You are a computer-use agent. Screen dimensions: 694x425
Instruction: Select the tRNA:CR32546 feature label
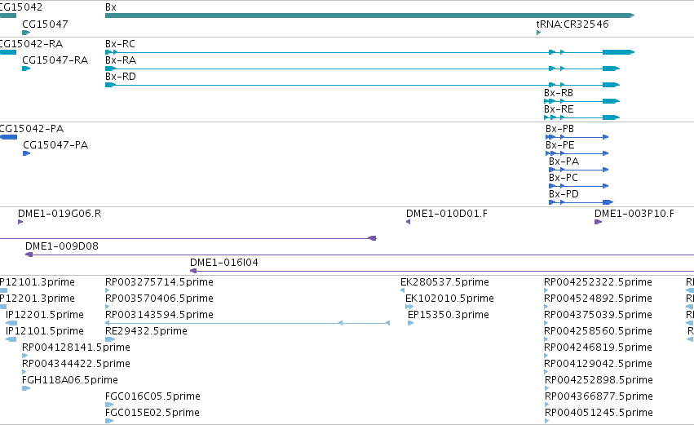coord(572,24)
